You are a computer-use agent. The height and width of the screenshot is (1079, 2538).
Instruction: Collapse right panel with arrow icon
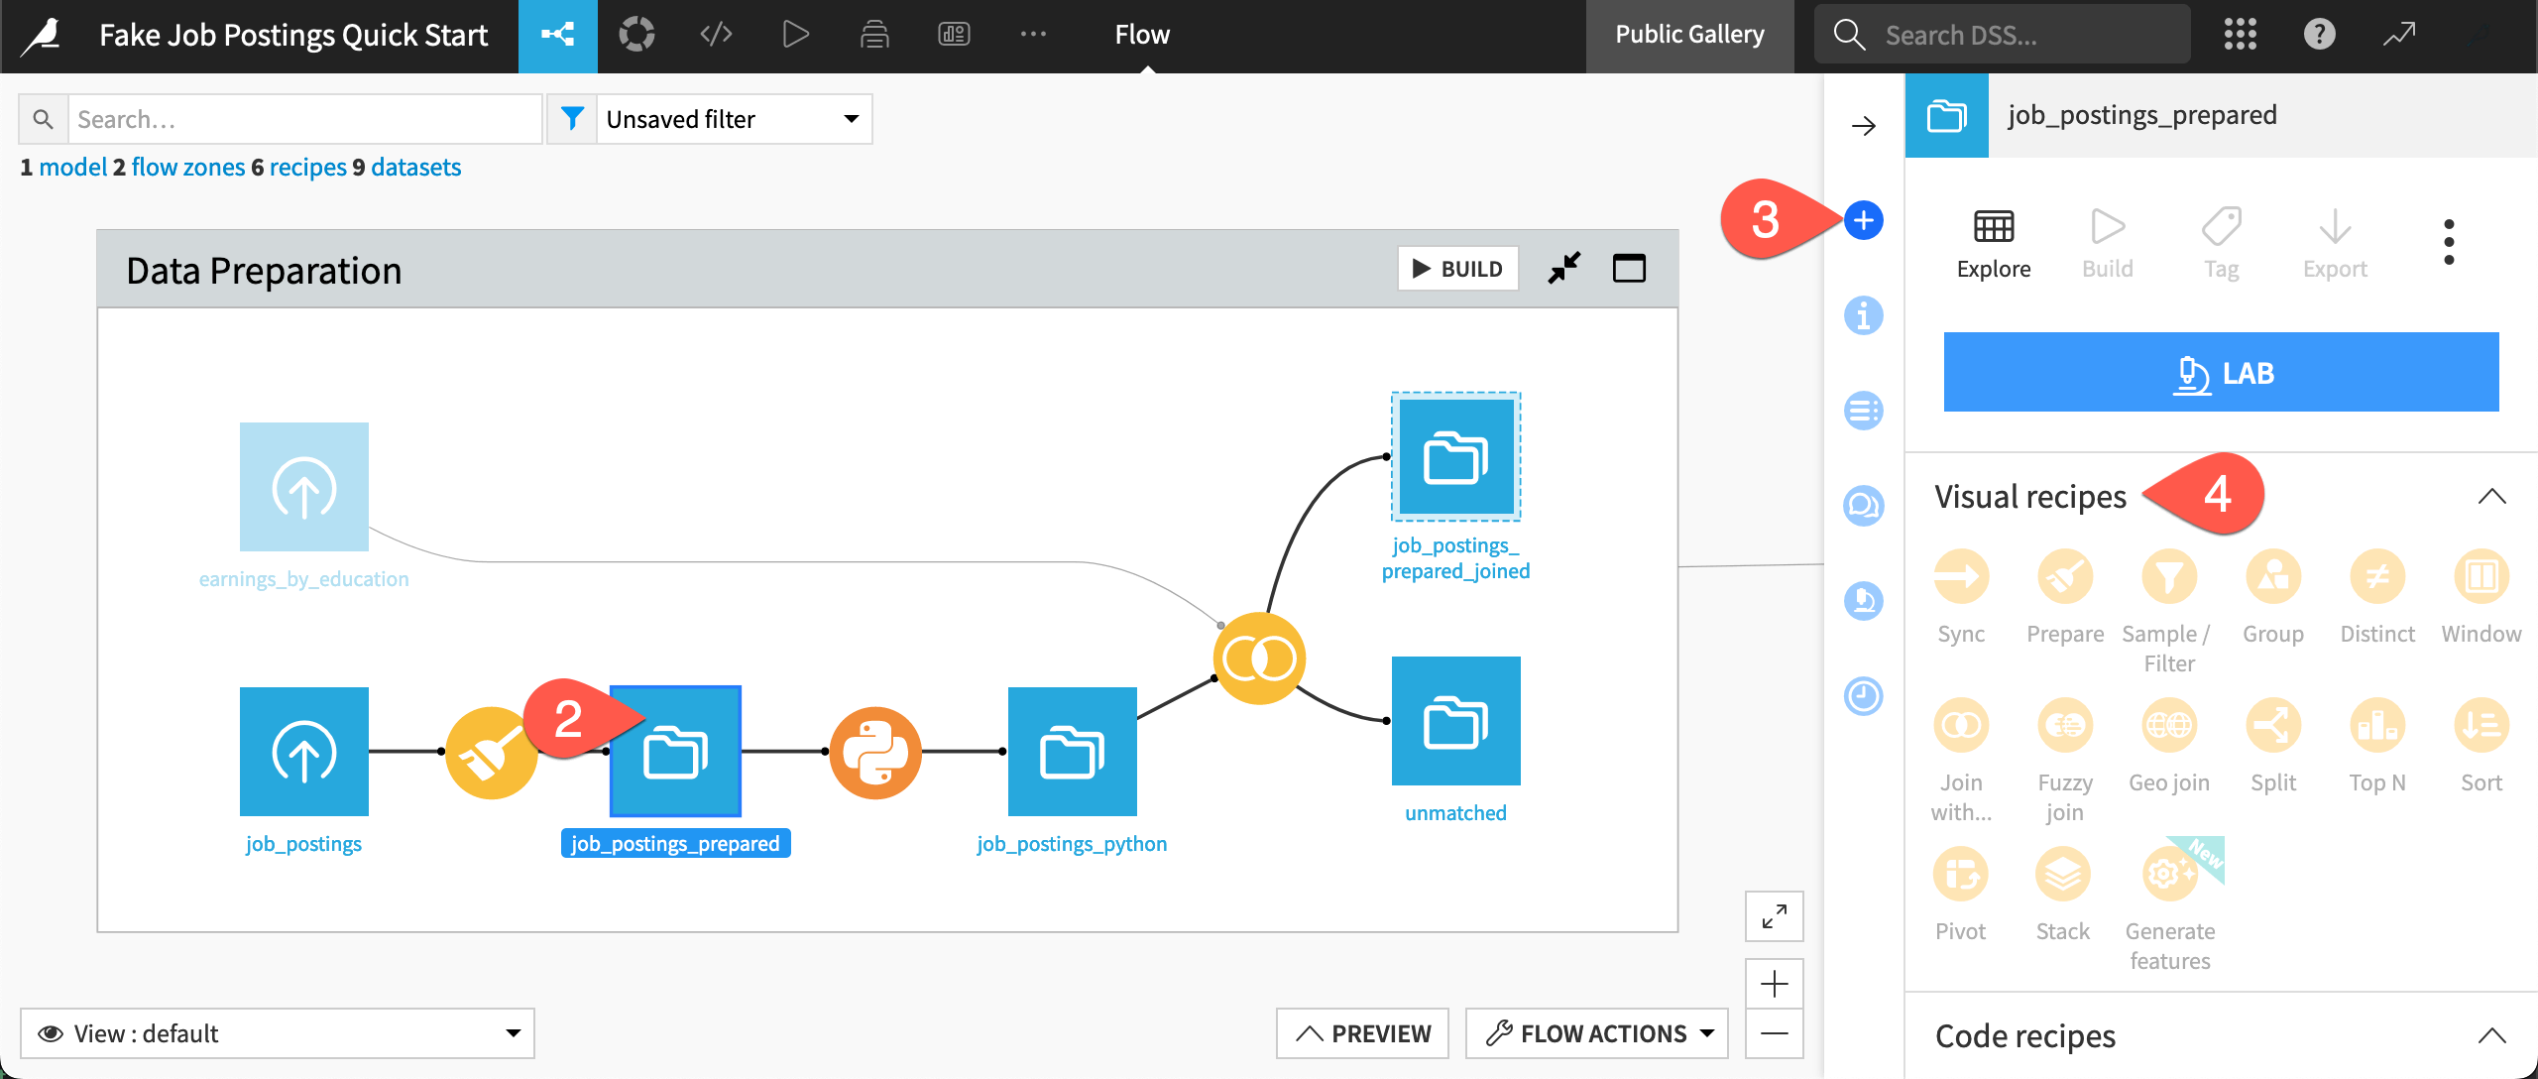pos(1864,126)
